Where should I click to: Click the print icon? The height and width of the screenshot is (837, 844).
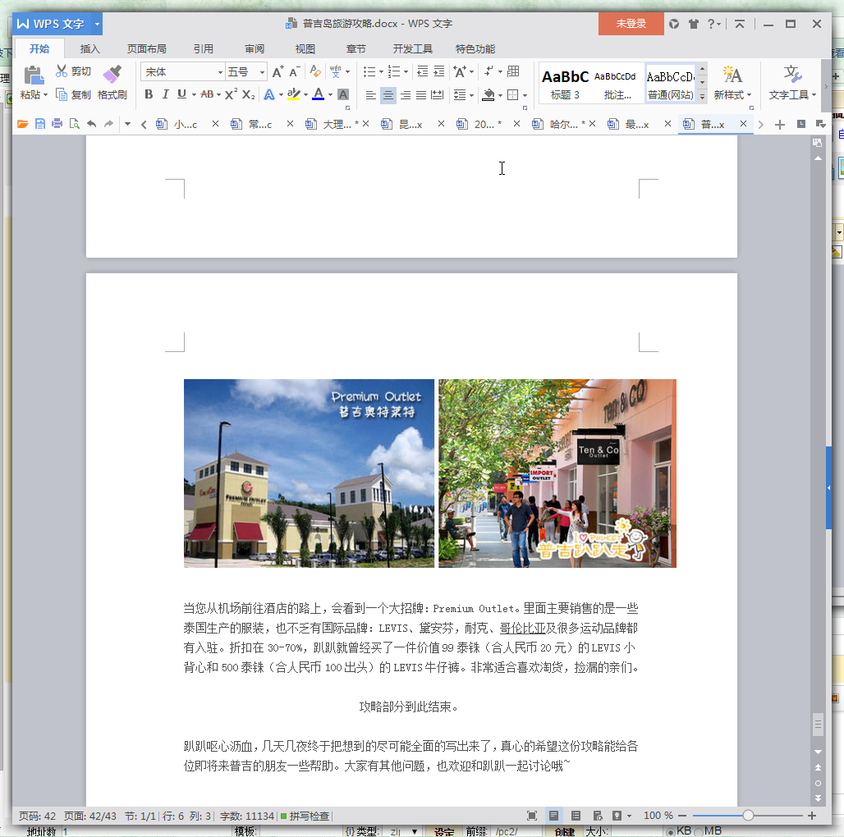click(x=57, y=124)
